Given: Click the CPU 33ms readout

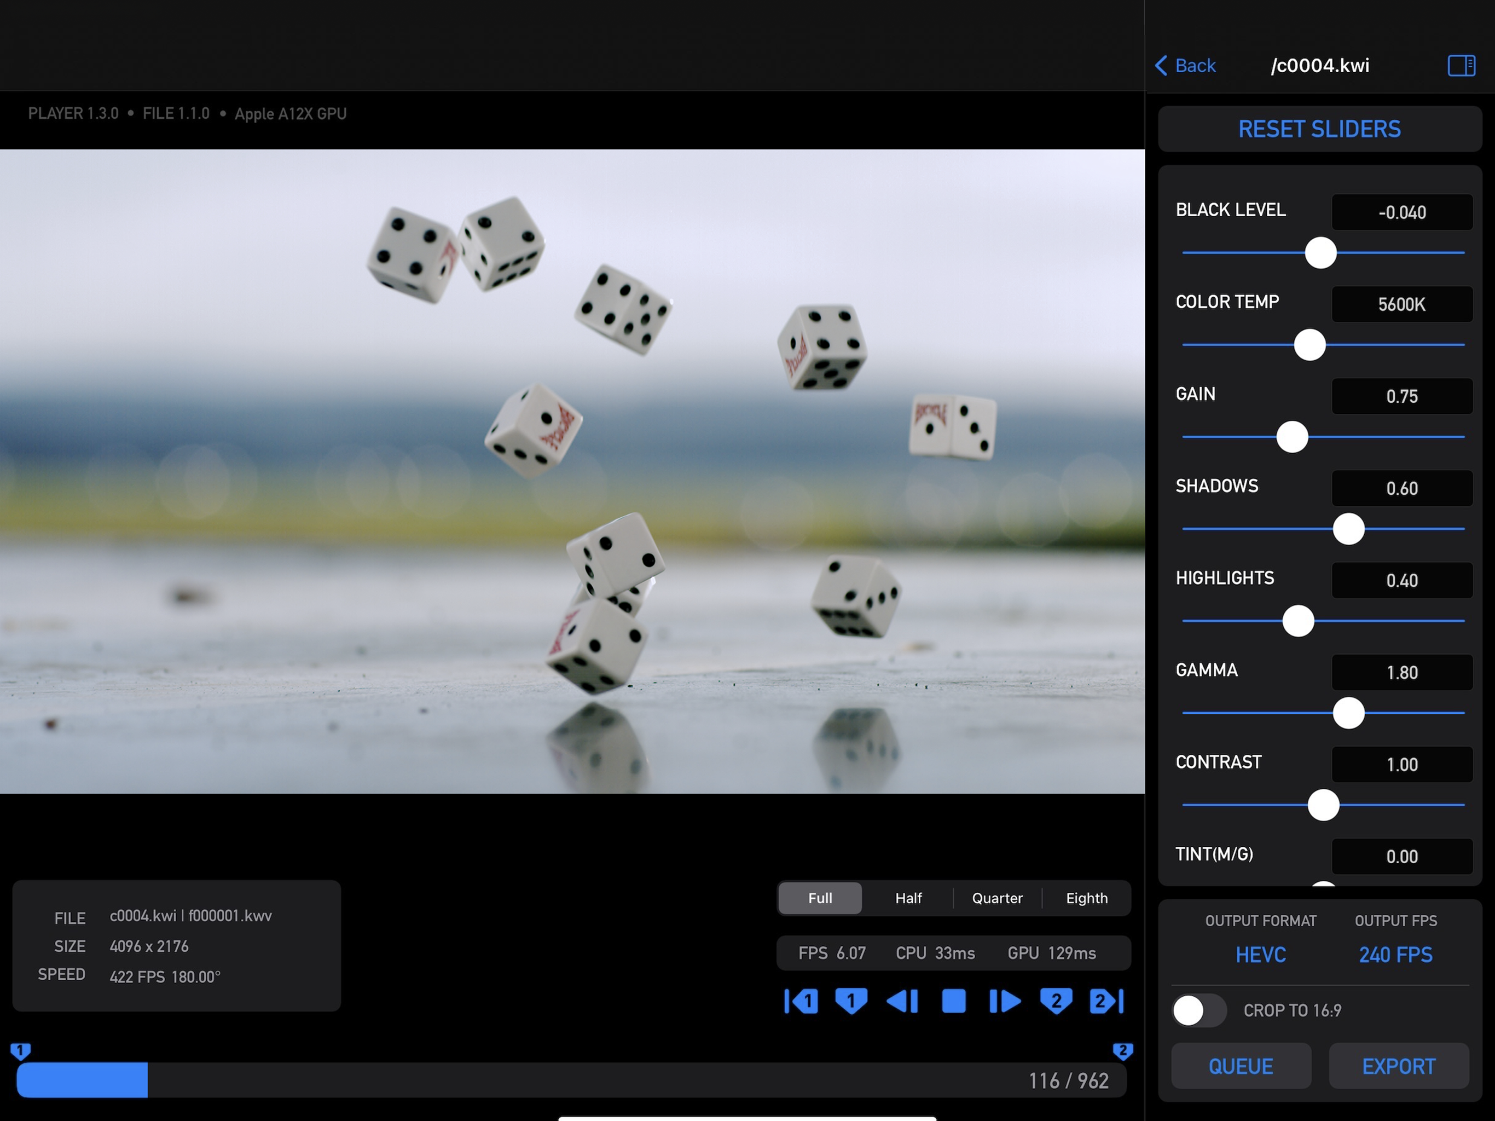Looking at the screenshot, I should (x=935, y=954).
